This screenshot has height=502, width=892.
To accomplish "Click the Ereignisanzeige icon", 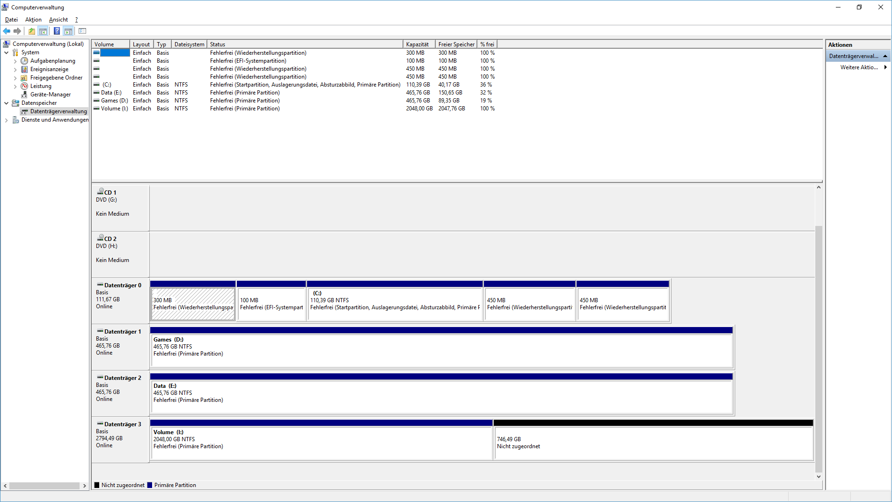I will tap(24, 69).
